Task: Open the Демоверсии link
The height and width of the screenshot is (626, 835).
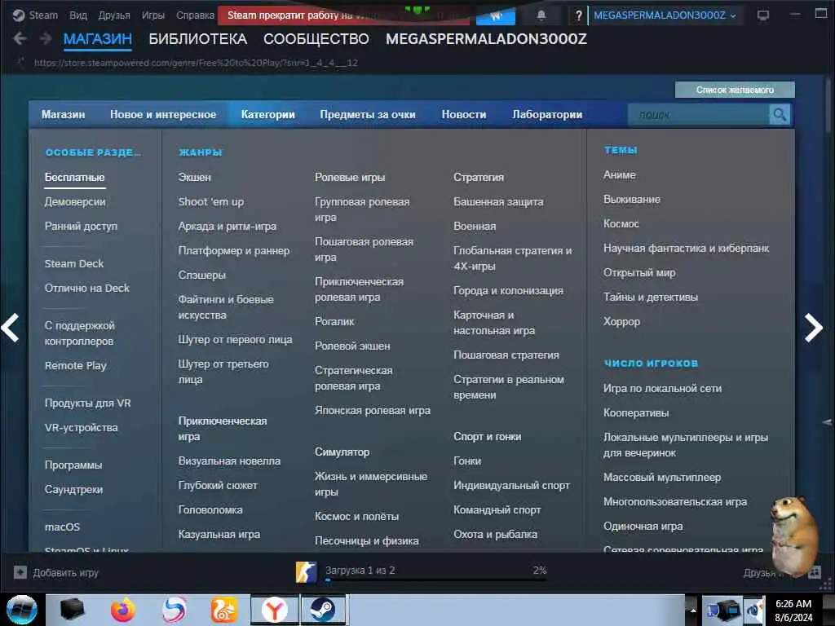Action: (75, 202)
